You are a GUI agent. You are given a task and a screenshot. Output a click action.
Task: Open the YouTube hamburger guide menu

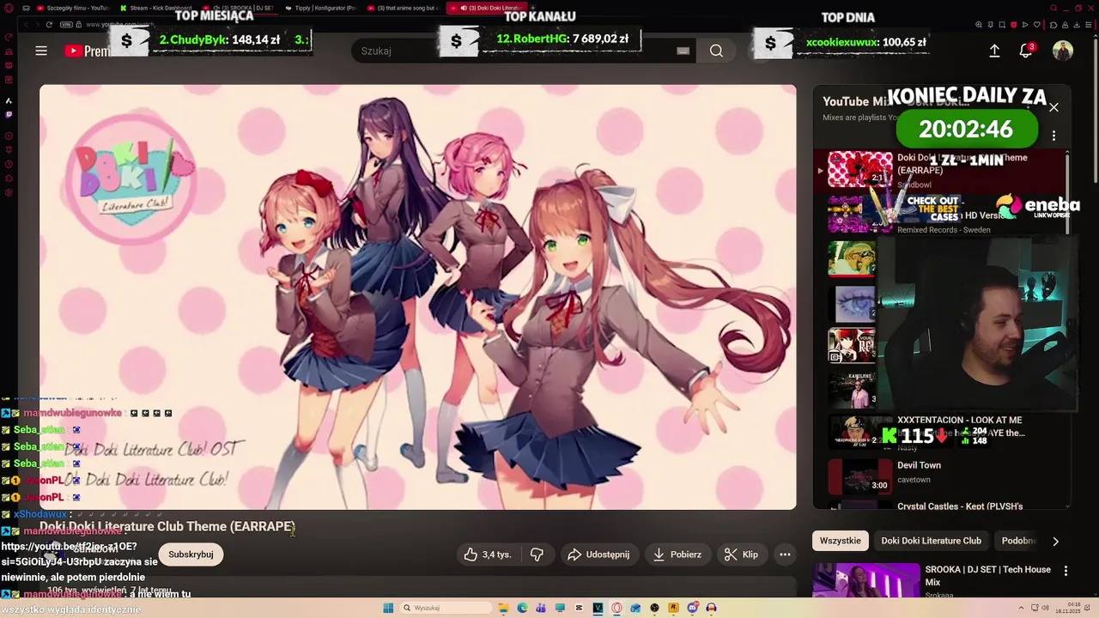click(x=41, y=51)
